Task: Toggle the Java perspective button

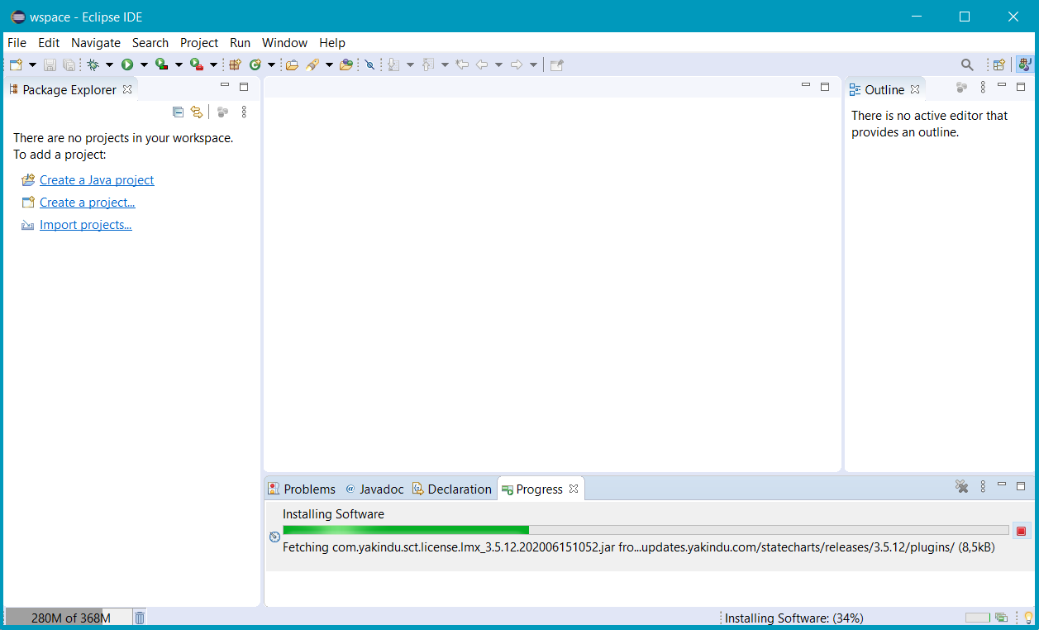Action: click(1024, 64)
